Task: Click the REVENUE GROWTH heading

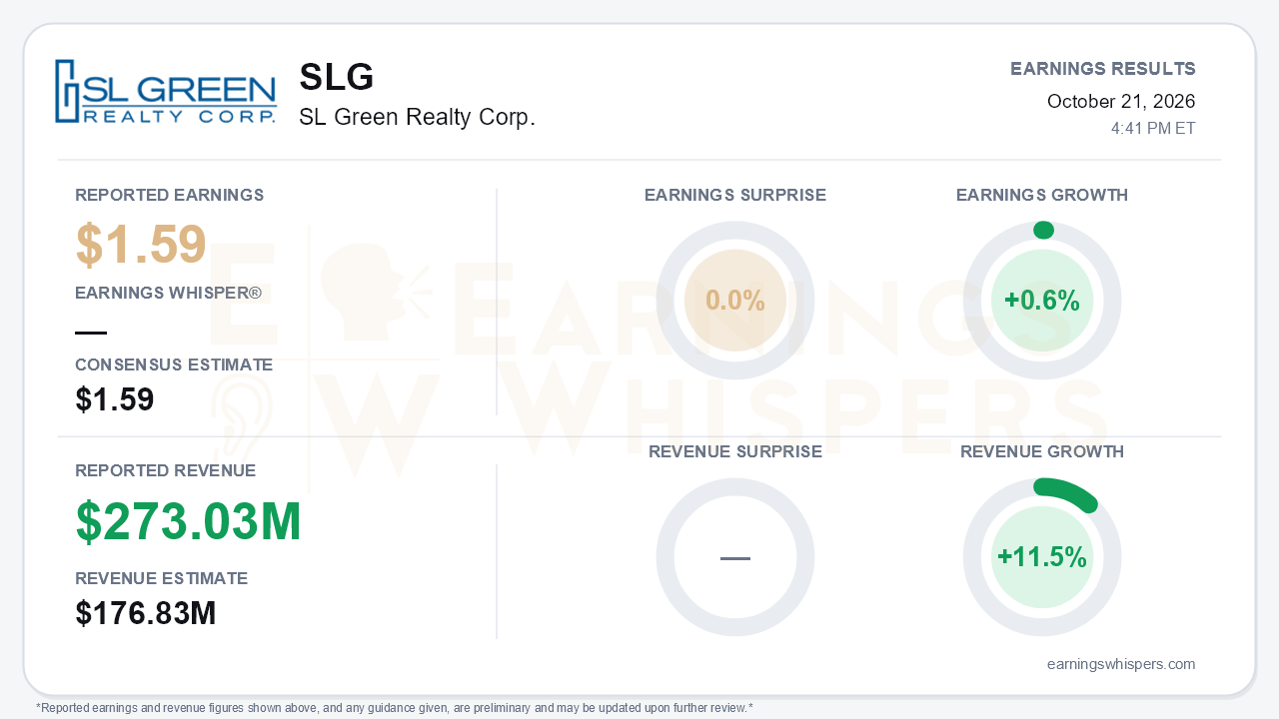Action: coord(1042,451)
